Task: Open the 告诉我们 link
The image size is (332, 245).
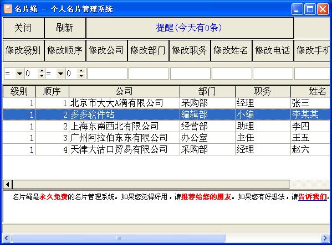Action: 313,197
